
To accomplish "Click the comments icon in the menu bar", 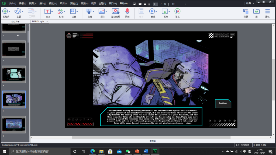I will [x=134, y=4].
